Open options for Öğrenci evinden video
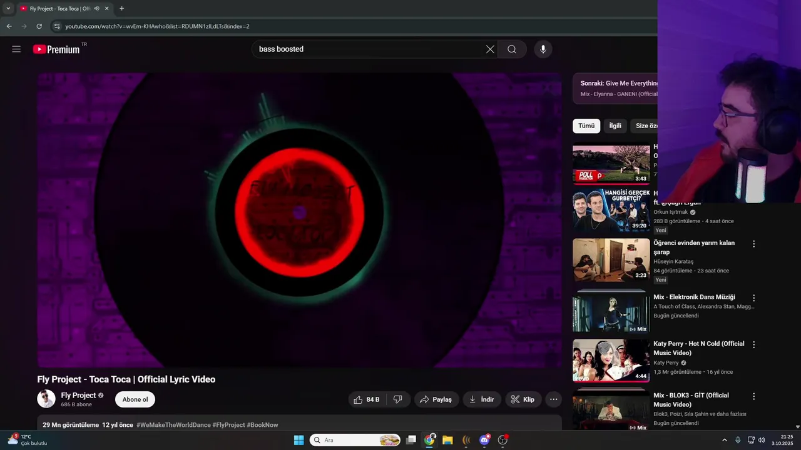The image size is (801, 450). (x=754, y=244)
